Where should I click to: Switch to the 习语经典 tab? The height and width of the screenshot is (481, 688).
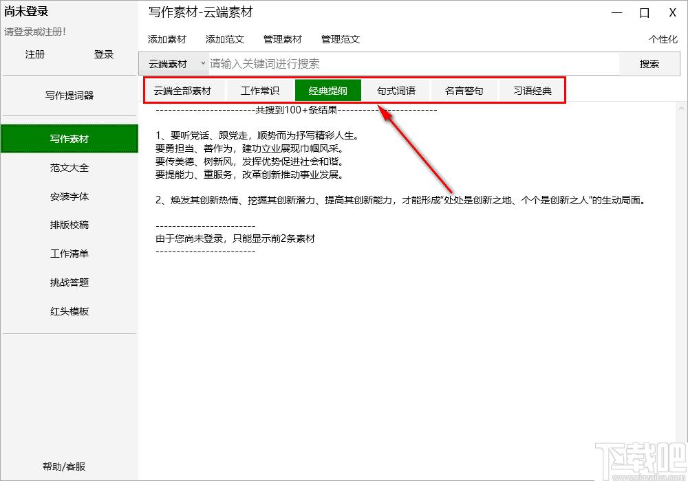coord(533,91)
